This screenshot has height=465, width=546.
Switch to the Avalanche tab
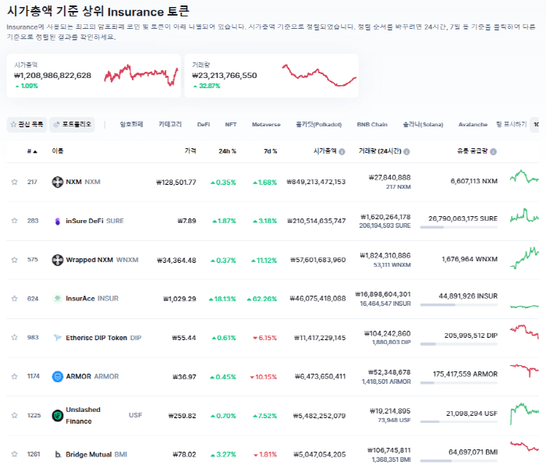(473, 124)
